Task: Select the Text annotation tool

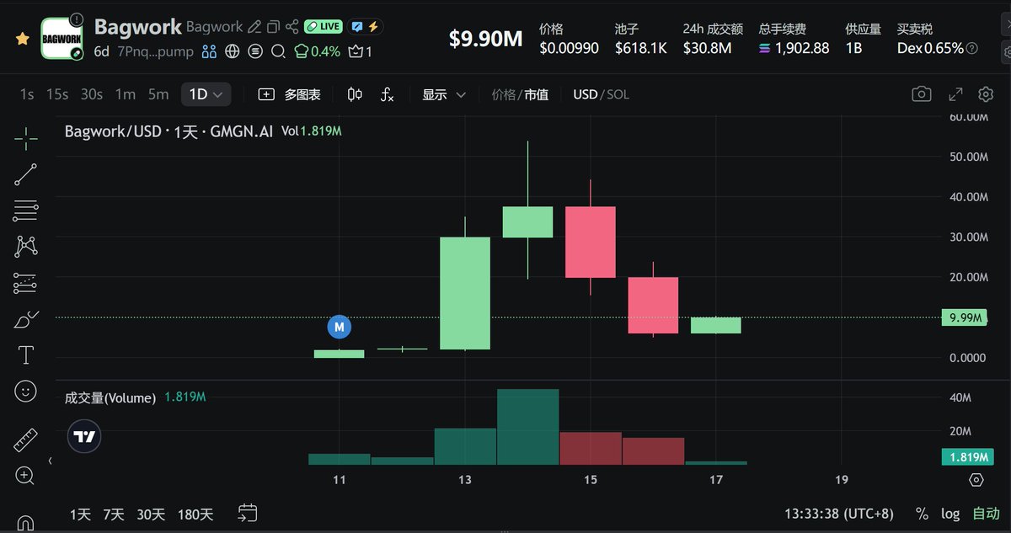Action: tap(25, 354)
